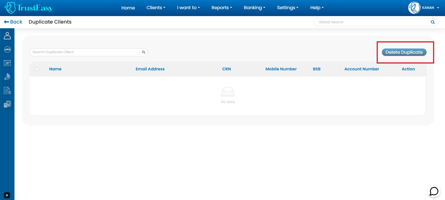Image resolution: width=445 pixels, height=200 pixels.
Task: Open the client profile sidebar icon
Action: coord(7,36)
